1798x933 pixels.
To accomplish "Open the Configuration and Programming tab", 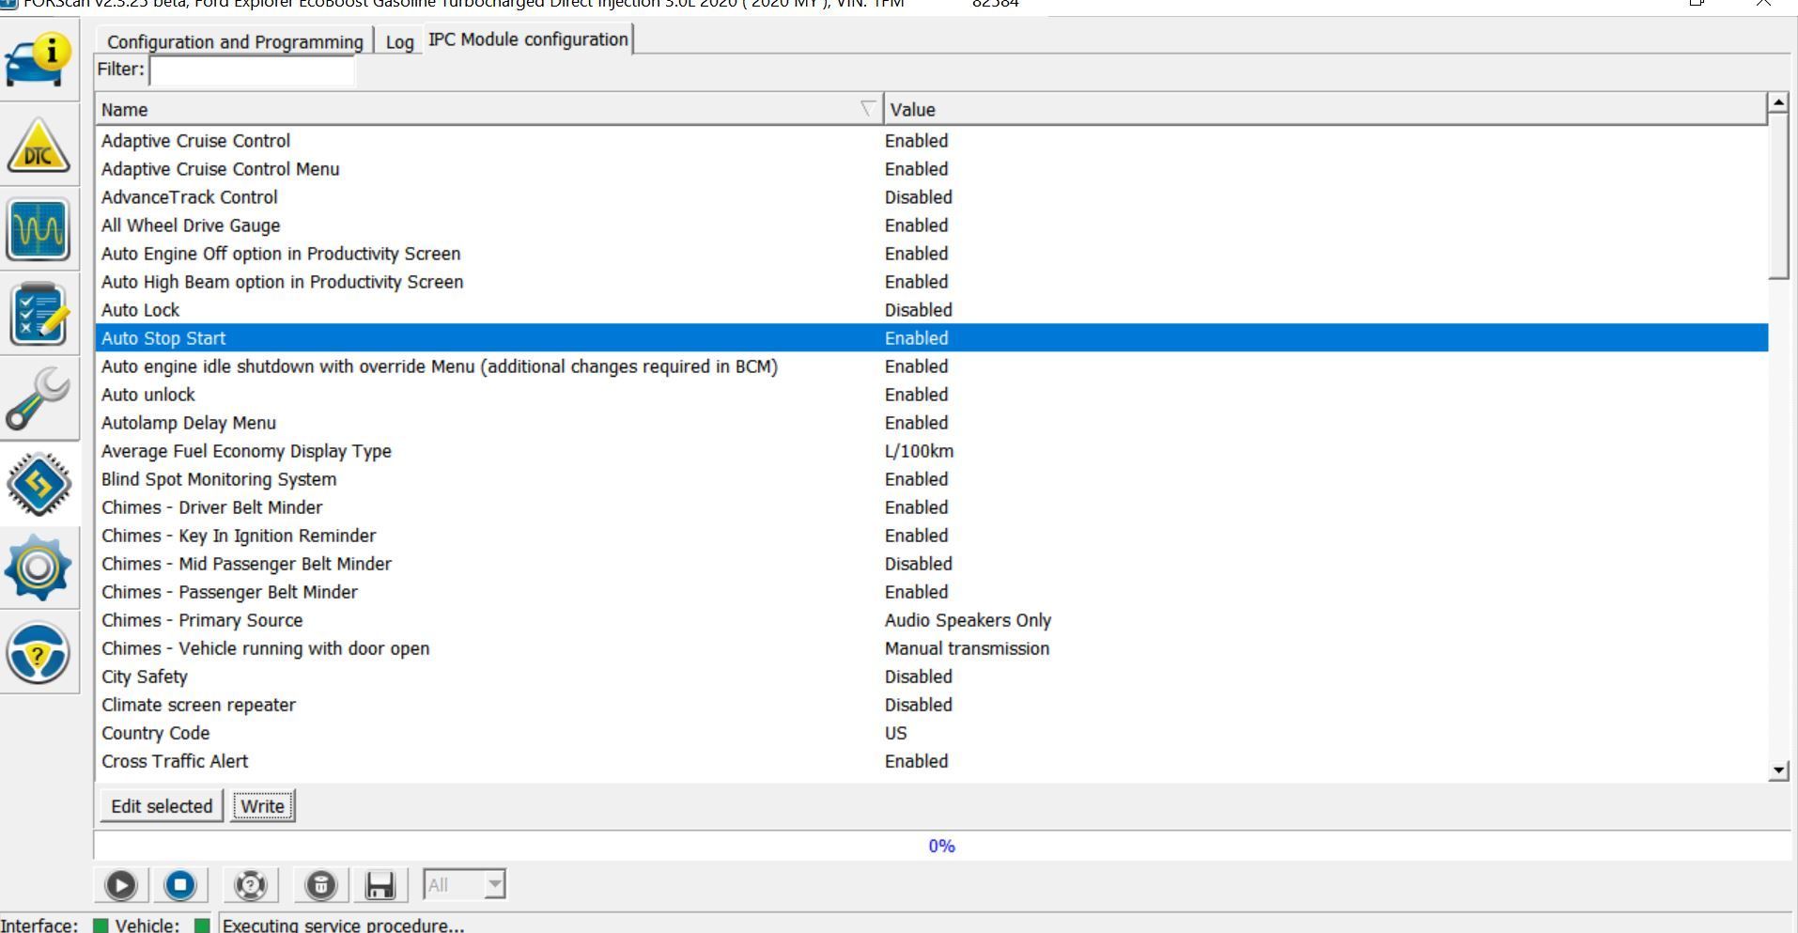I will point(234,41).
